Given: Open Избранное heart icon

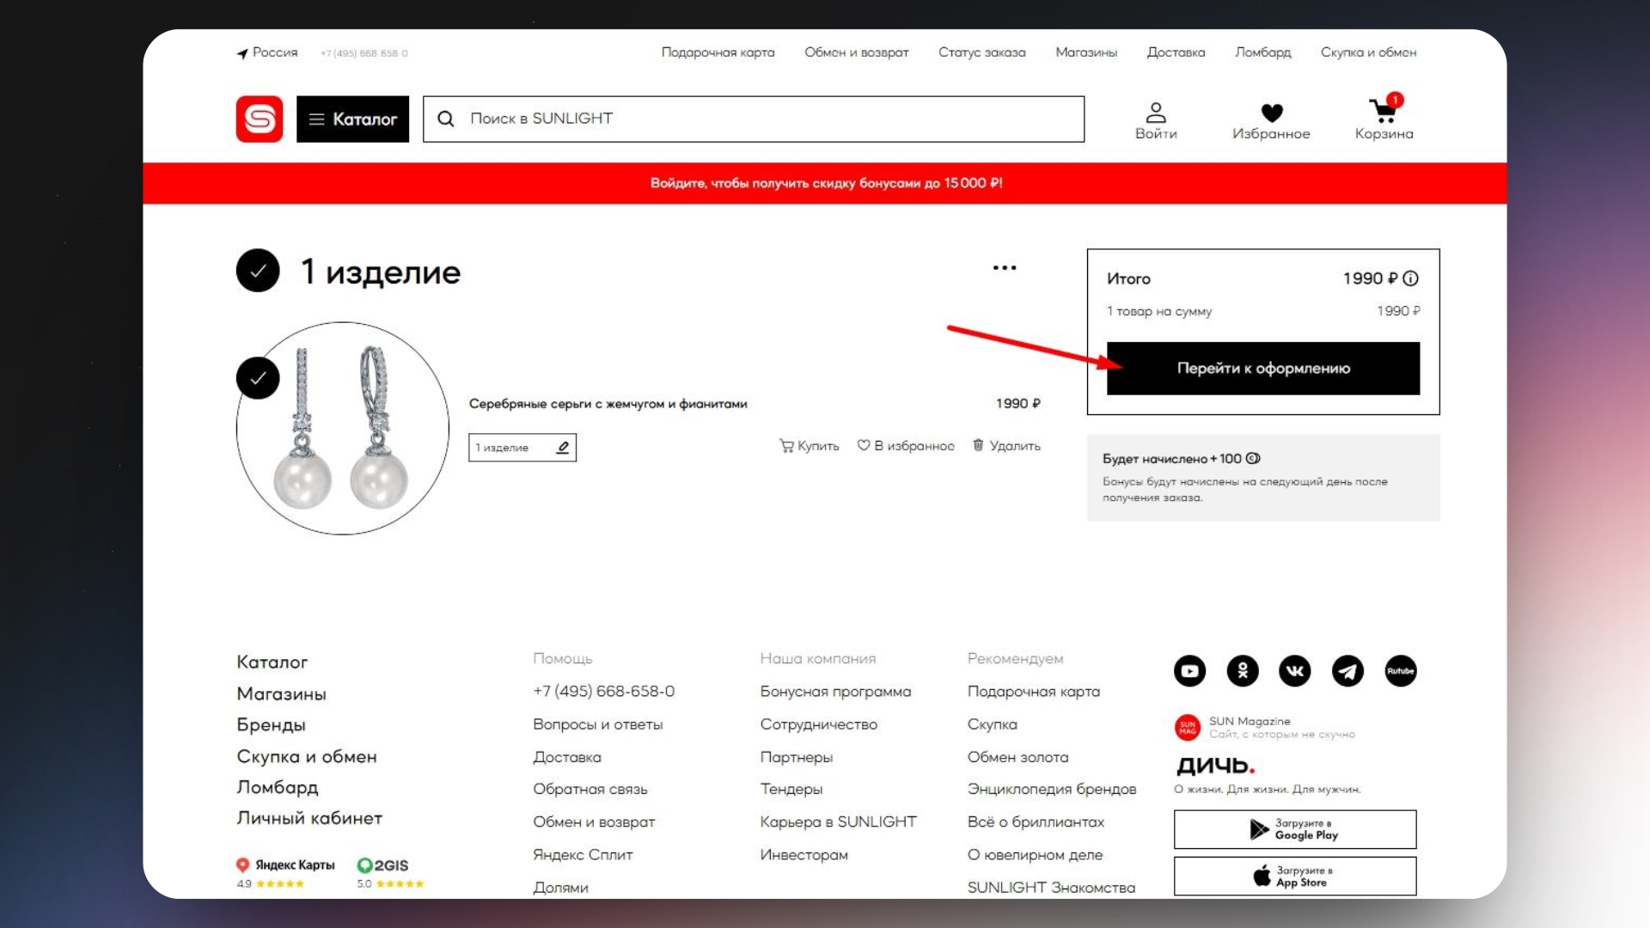Looking at the screenshot, I should (1271, 121).
